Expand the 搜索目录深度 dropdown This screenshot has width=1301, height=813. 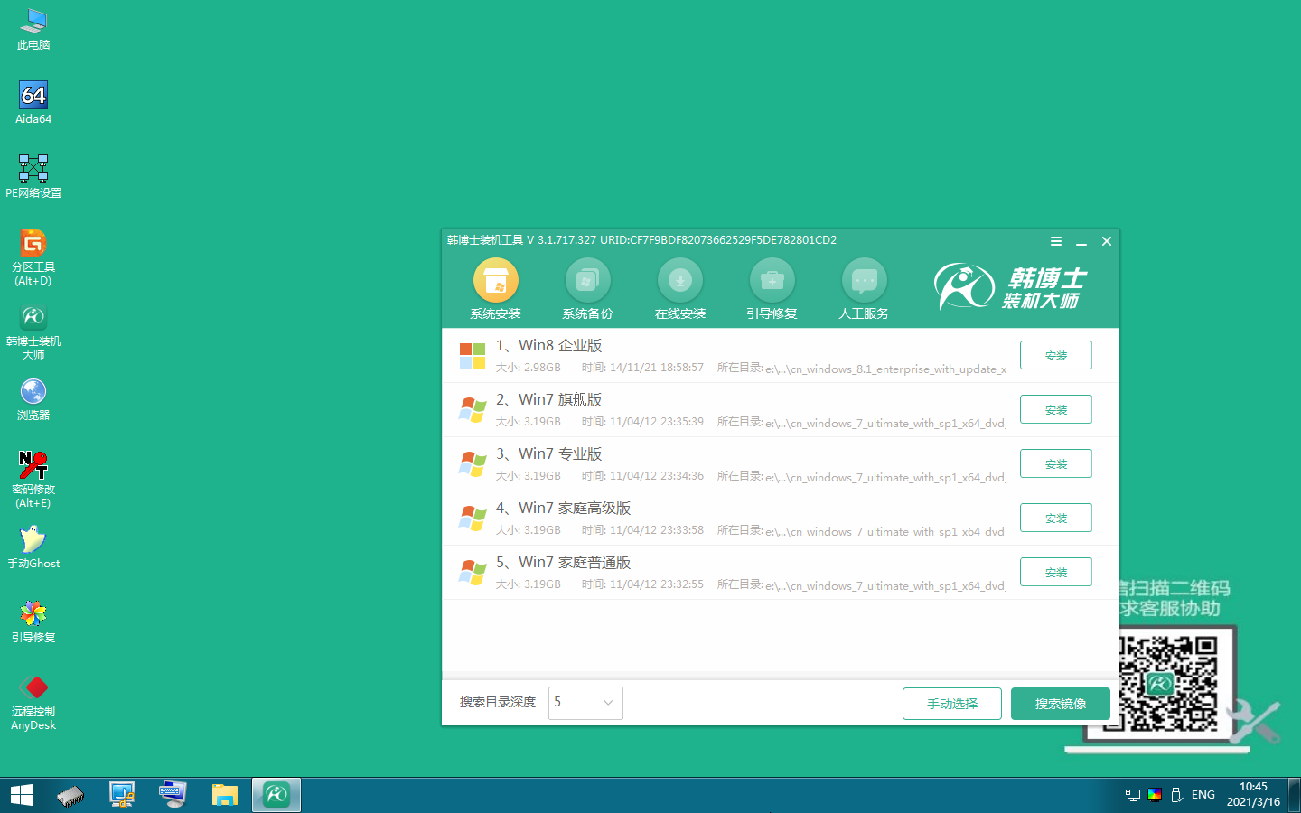point(585,703)
